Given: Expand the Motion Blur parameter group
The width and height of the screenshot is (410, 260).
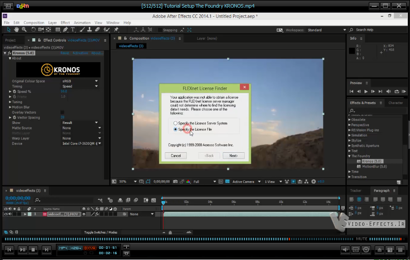Looking at the screenshot, I should pyautogui.click(x=10, y=107).
